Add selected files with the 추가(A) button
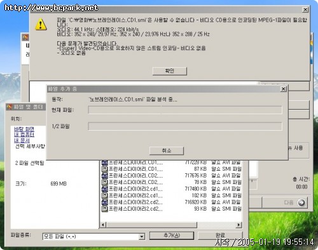Image resolution: width=318 pixels, height=250 pixels. (172, 235)
